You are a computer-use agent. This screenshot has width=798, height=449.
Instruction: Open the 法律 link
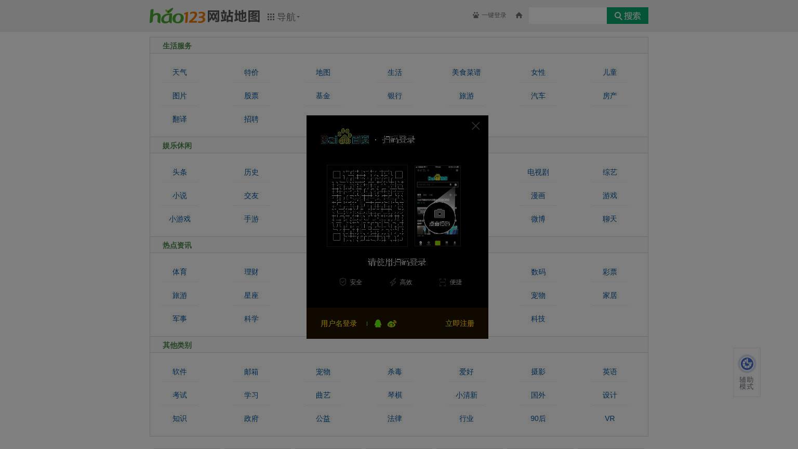[x=395, y=418]
